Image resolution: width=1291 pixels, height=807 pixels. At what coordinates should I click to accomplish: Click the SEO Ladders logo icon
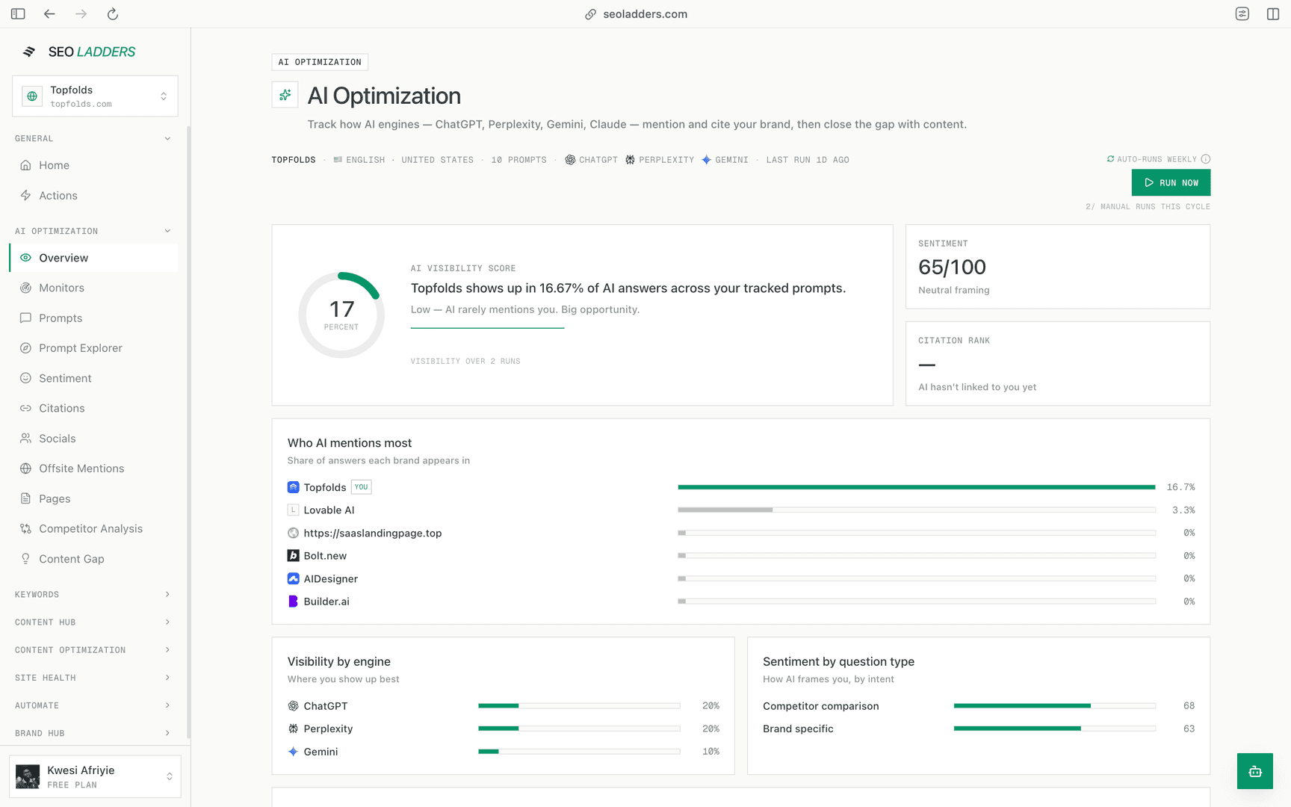click(x=29, y=52)
